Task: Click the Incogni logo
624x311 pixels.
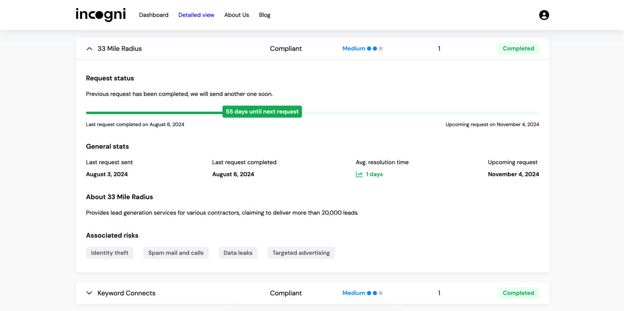Action: pos(101,15)
